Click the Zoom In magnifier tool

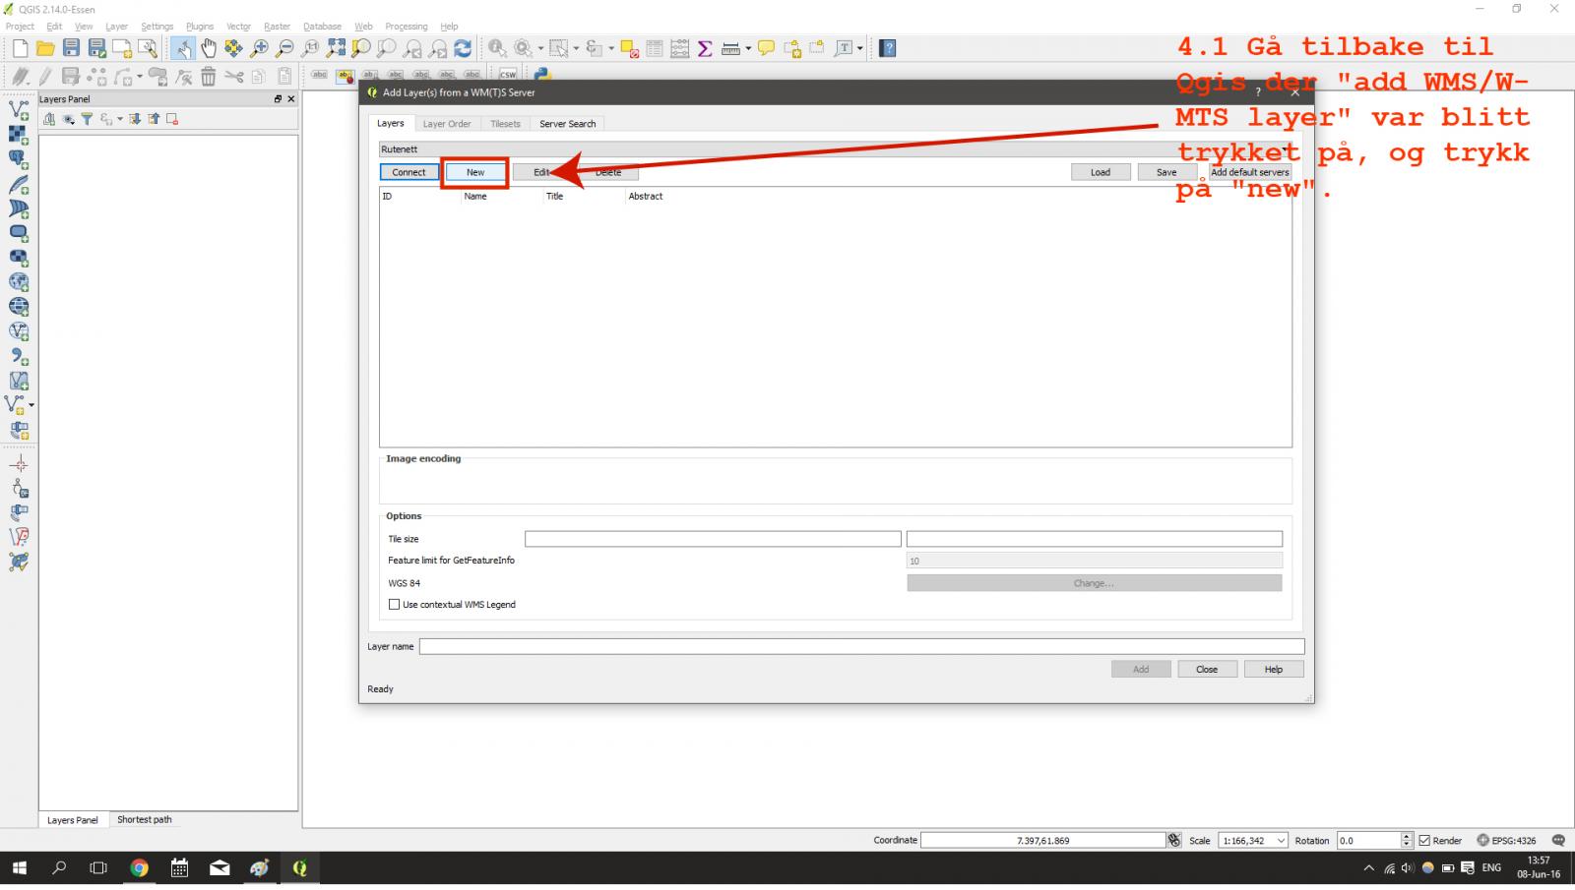260,48
